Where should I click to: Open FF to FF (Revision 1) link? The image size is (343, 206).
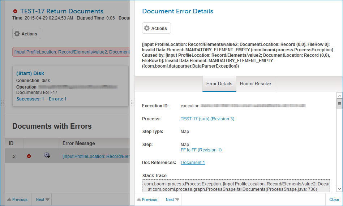(201, 150)
